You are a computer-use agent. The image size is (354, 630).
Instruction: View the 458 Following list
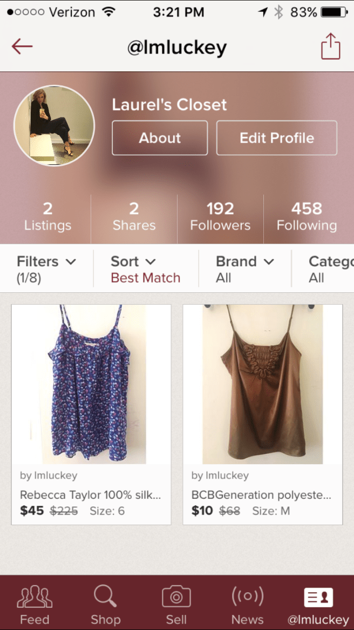(x=307, y=216)
